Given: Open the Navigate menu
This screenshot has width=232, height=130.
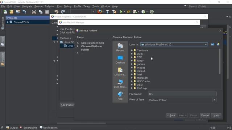Looking at the screenshot, I should point(27,6).
